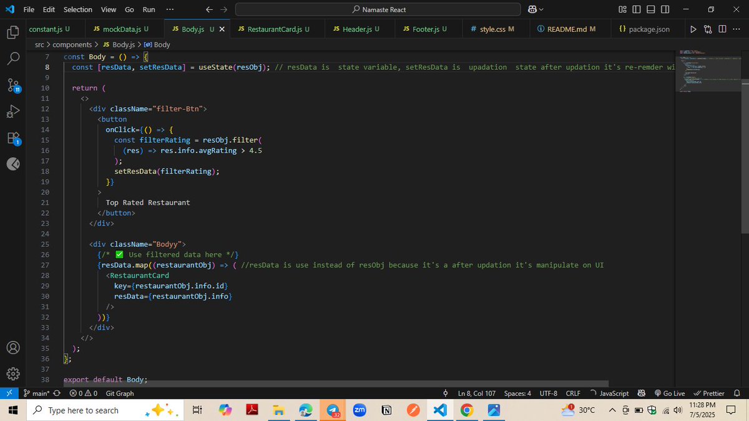Close the Body.js tab
The height and width of the screenshot is (421, 749).
tap(222, 29)
